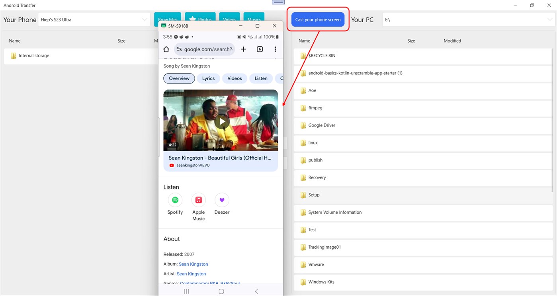
Task: Click the google.com/search address bar
Action: [x=207, y=49]
